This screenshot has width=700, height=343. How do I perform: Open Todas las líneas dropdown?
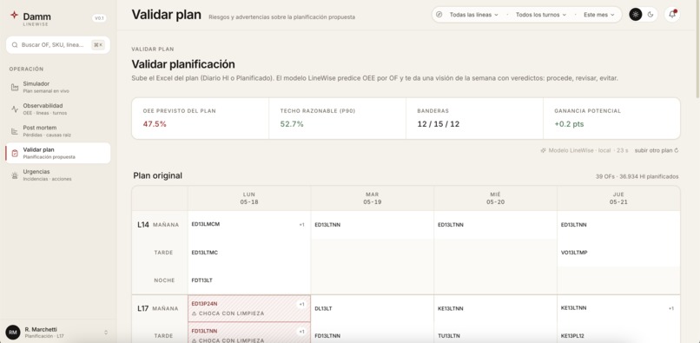[x=473, y=15]
